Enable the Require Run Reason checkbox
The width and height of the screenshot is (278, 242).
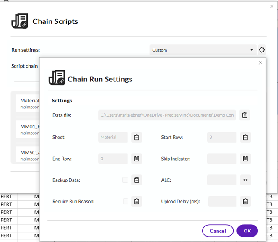point(125,201)
